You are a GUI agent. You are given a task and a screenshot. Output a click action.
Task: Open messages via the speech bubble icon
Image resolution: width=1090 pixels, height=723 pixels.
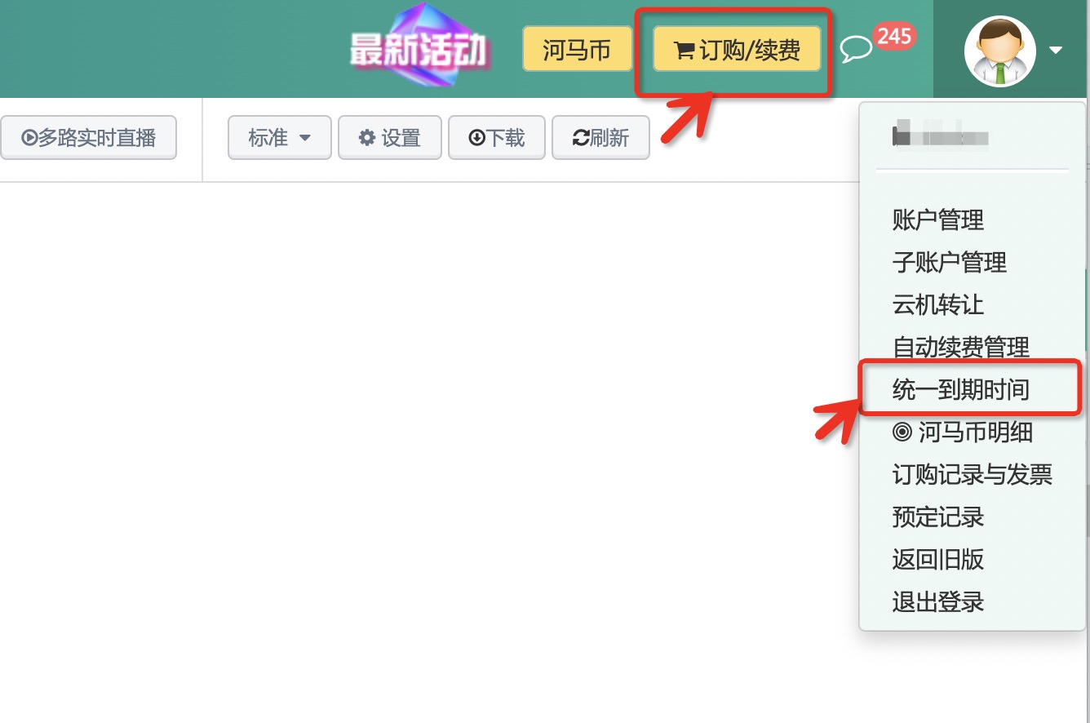[857, 49]
